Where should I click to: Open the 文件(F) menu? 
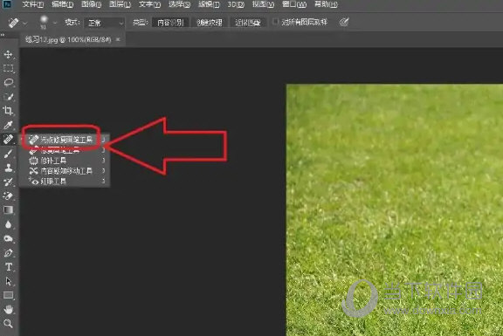click(x=33, y=4)
